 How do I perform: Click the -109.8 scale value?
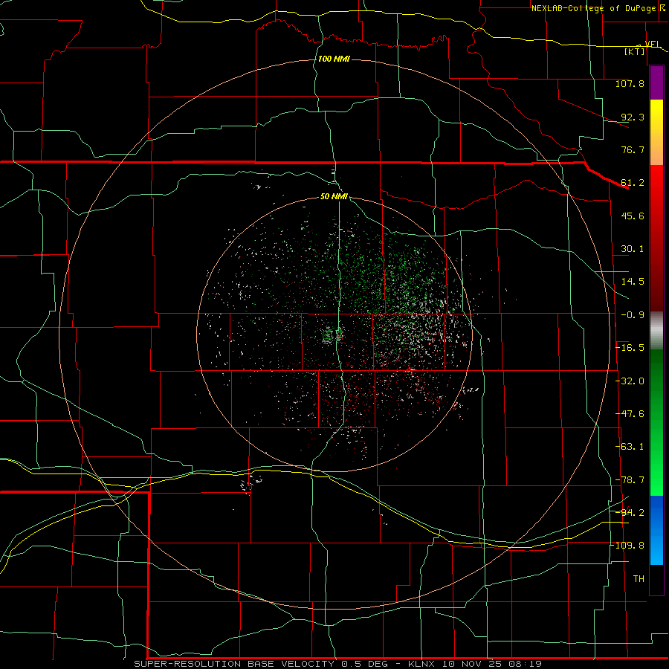pyautogui.click(x=628, y=546)
